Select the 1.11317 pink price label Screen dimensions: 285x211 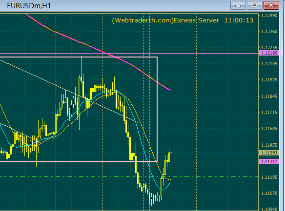269,162
